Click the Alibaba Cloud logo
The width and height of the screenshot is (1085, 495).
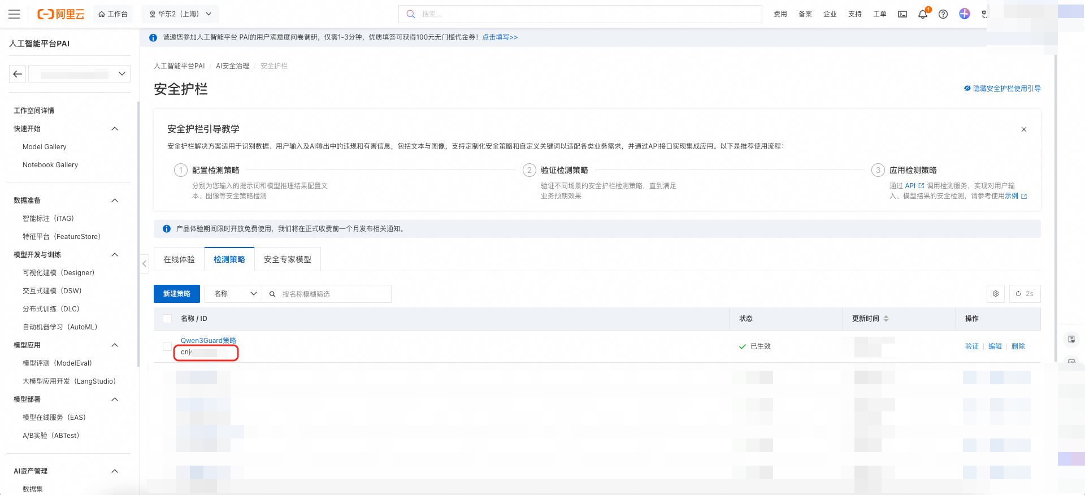60,14
